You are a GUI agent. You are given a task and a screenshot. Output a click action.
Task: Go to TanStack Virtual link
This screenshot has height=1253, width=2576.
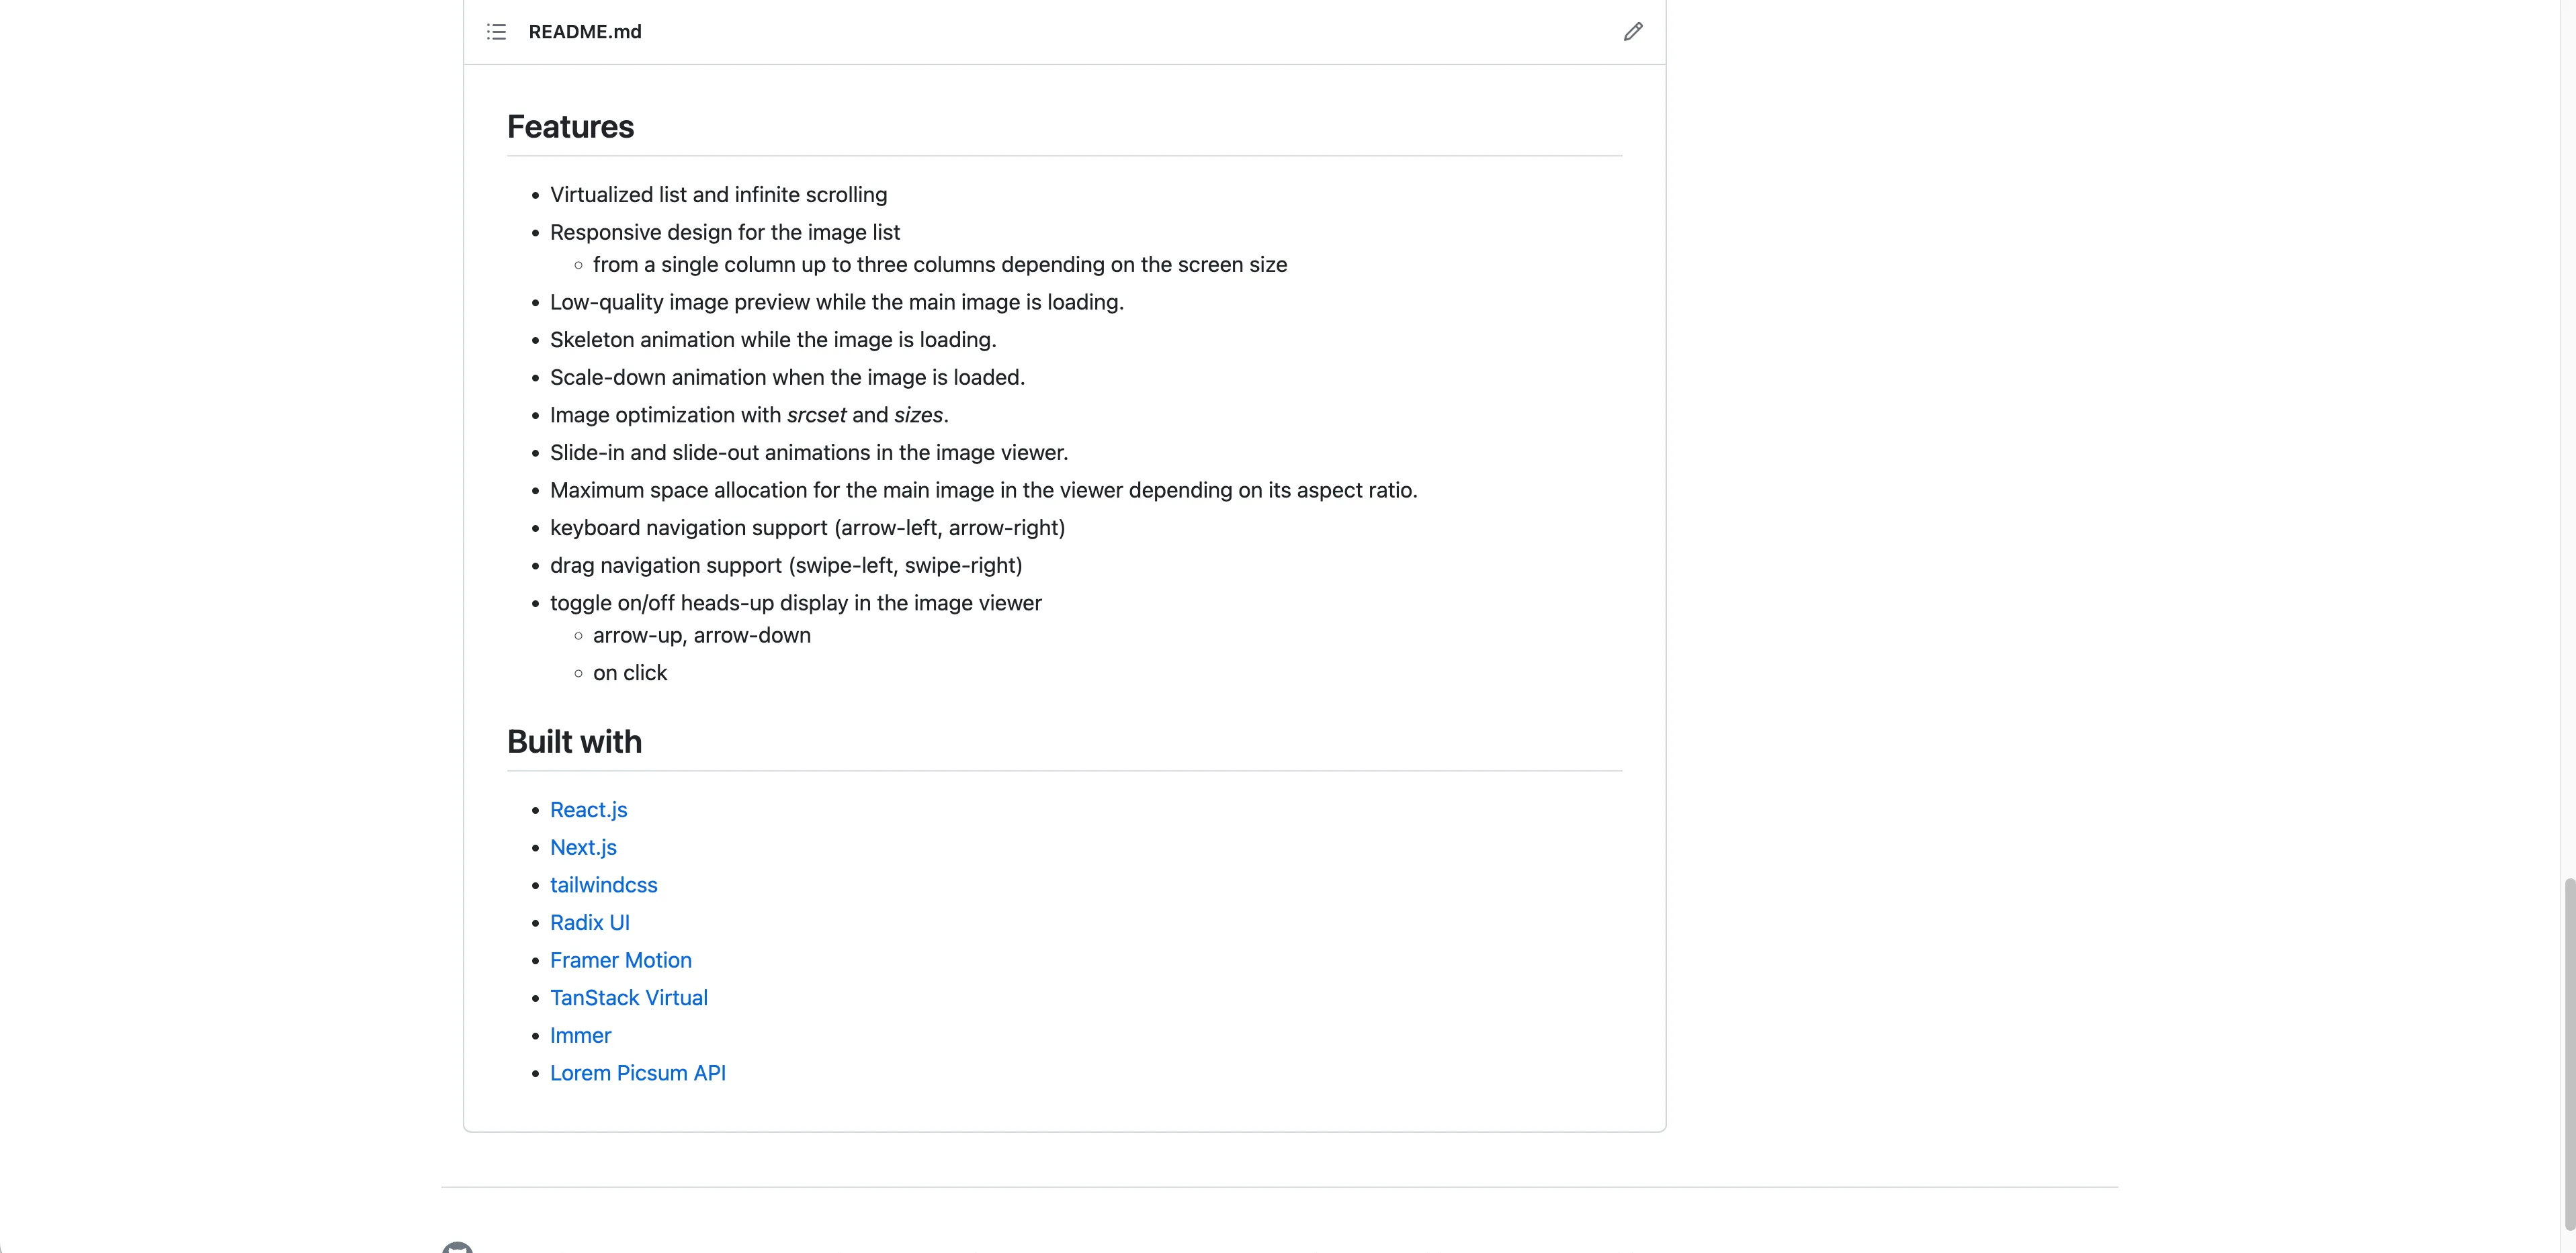(628, 997)
